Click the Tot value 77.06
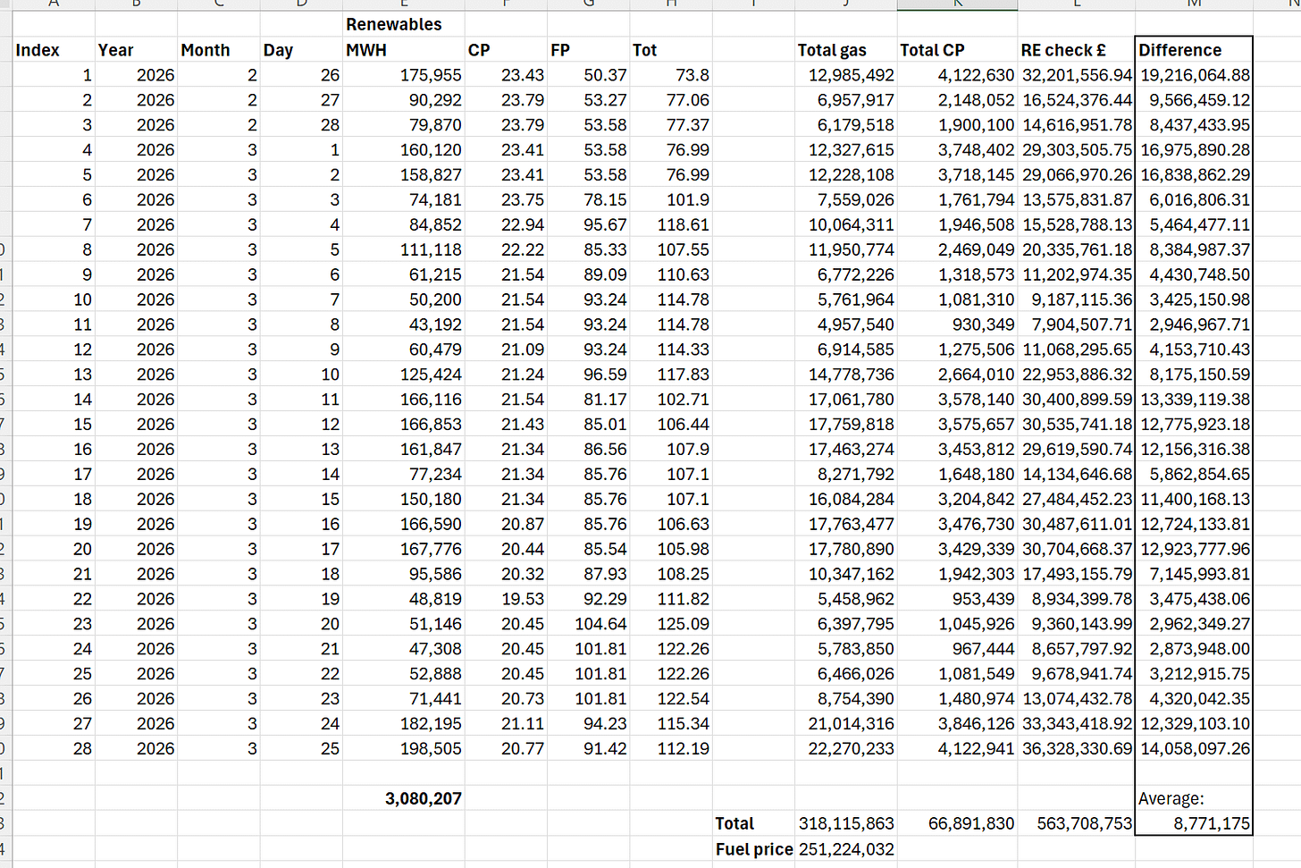Screen dimensions: 1301x868 tap(671, 100)
